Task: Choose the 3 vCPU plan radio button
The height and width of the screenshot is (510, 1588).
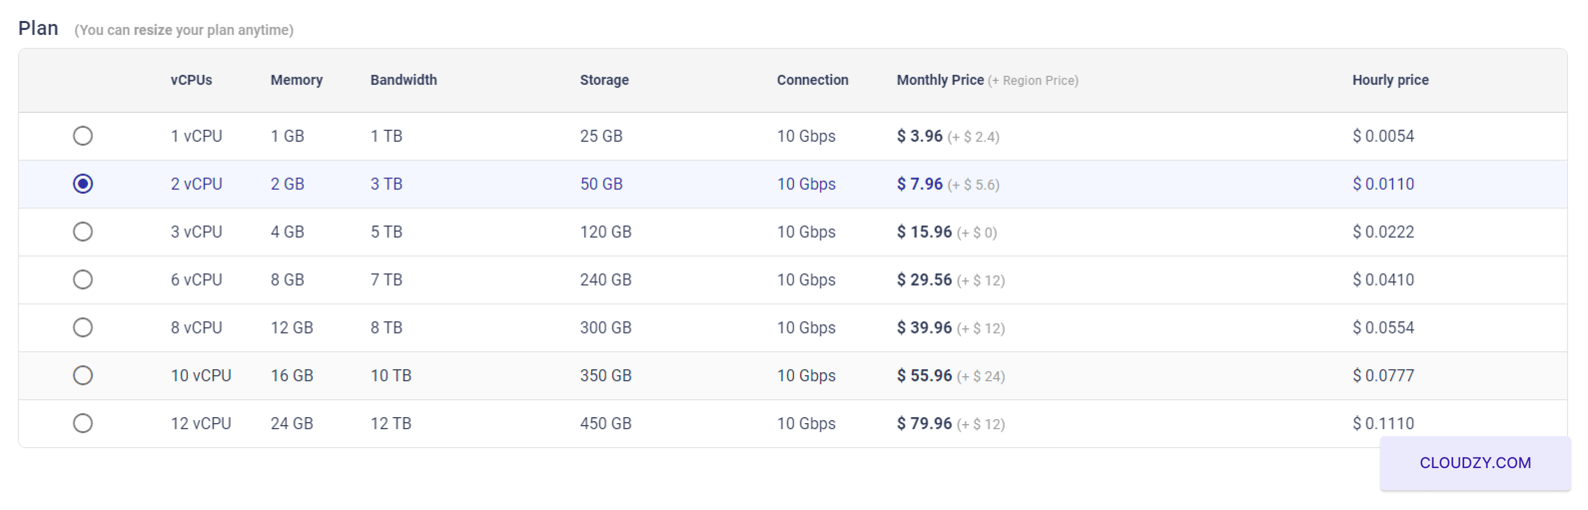Action: click(x=82, y=232)
